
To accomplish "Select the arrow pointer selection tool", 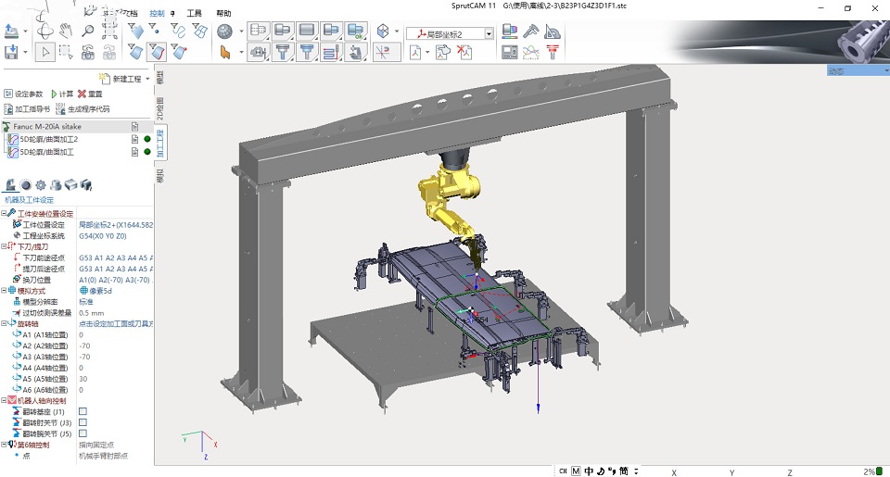I will 46,52.
